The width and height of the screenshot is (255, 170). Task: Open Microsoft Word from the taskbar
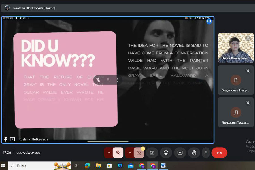163,165
